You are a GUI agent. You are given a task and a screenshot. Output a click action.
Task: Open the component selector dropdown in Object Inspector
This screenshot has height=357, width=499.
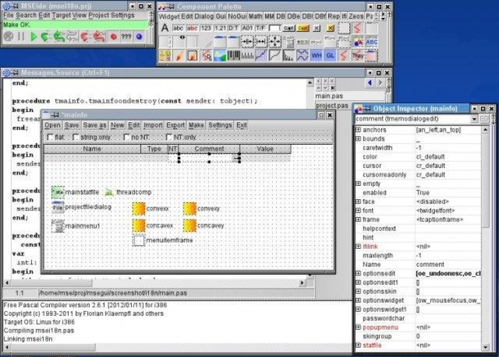(474, 119)
